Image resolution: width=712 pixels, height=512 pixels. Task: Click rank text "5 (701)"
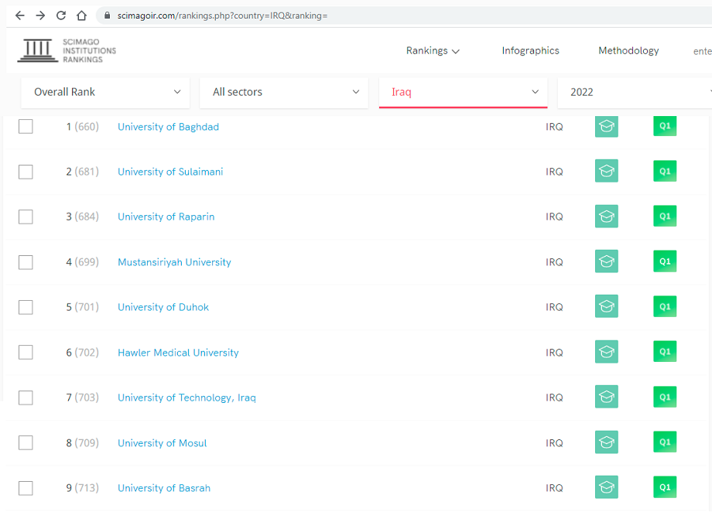[x=82, y=307]
